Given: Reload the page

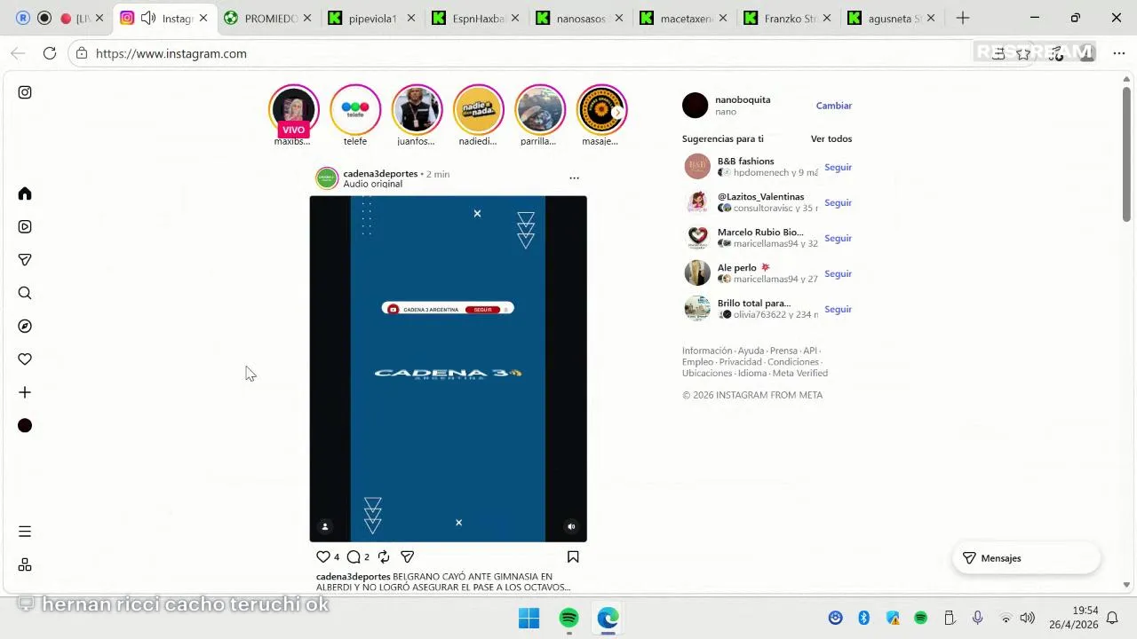Looking at the screenshot, I should coord(50,53).
